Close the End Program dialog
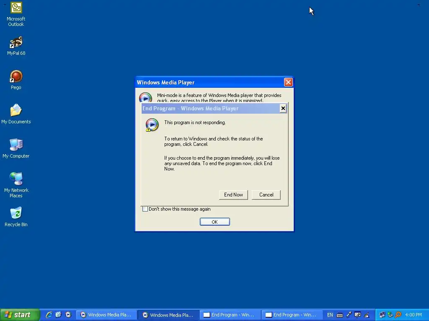The image size is (429, 321). [283, 108]
